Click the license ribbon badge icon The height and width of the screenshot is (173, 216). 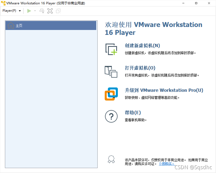pyautogui.click(x=111, y=159)
